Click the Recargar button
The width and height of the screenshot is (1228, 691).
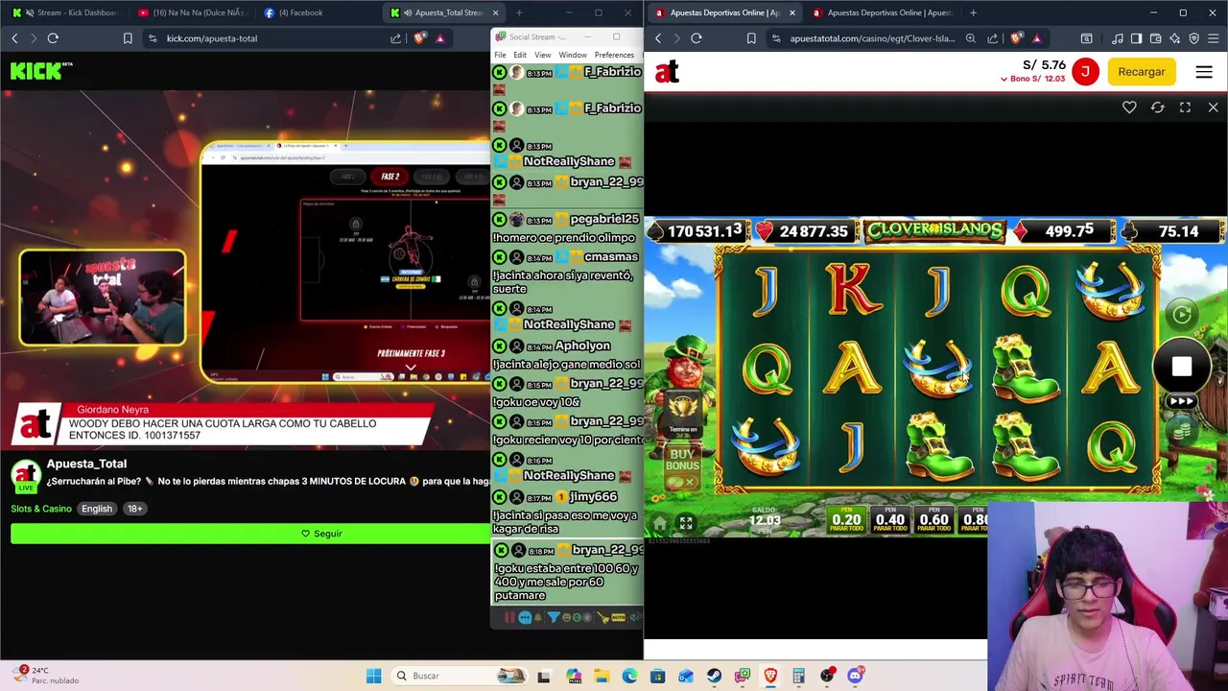coord(1142,72)
